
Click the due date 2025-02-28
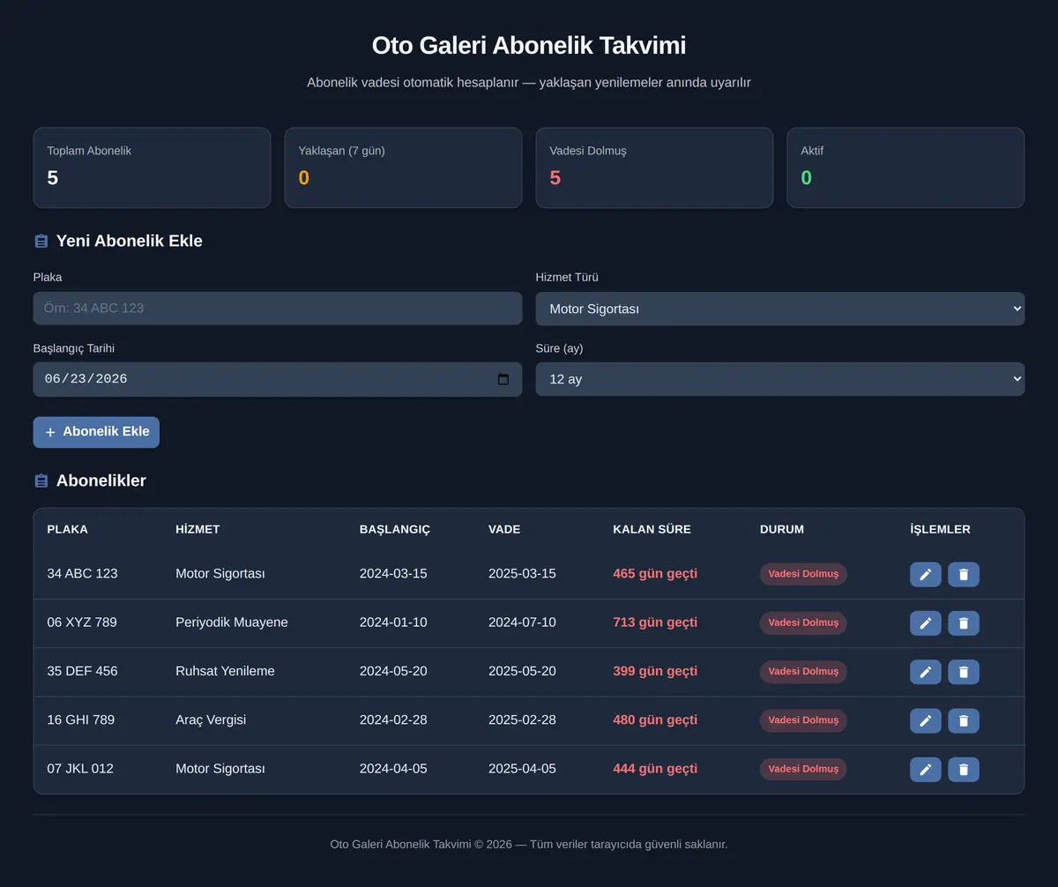pyautogui.click(x=522, y=719)
